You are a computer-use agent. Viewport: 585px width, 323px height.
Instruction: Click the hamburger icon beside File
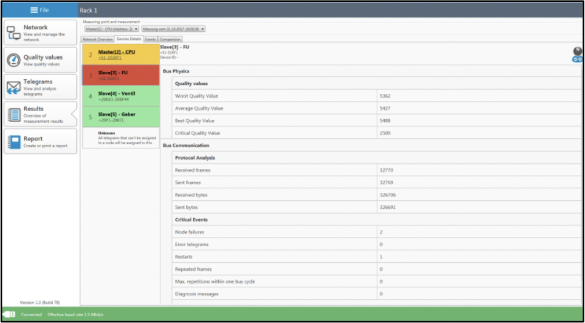coord(34,10)
